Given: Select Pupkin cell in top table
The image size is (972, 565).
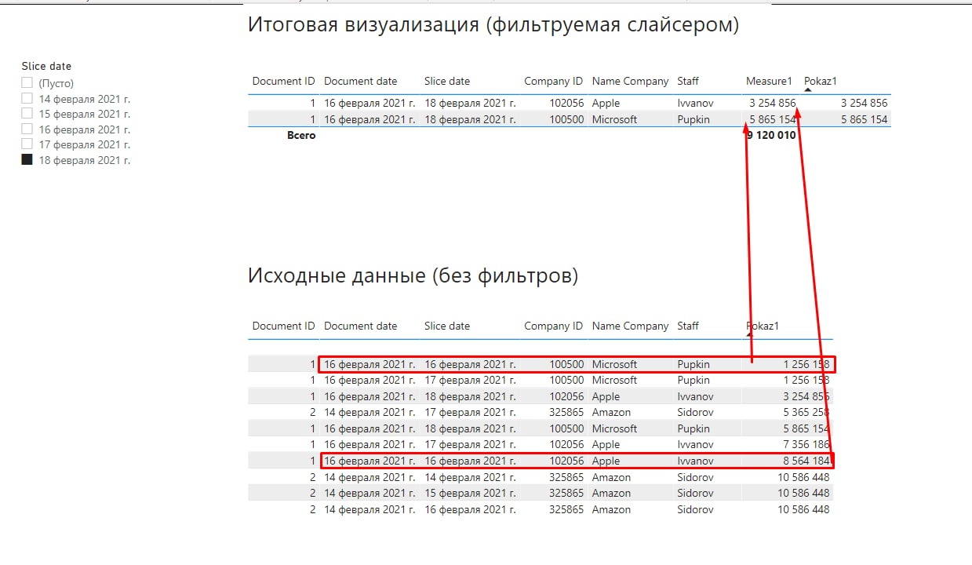Looking at the screenshot, I should tap(694, 119).
